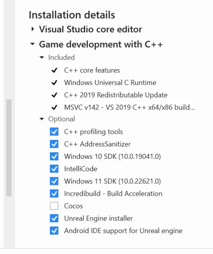
Task: Expand the Visual Studio core editor section
Action: tap(33, 29)
